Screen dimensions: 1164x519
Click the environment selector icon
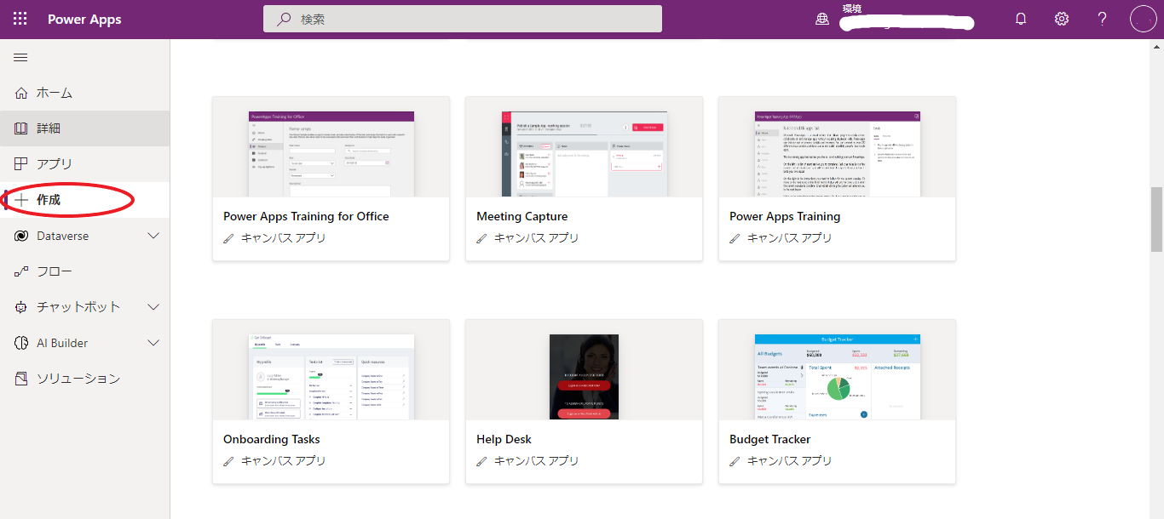point(821,18)
